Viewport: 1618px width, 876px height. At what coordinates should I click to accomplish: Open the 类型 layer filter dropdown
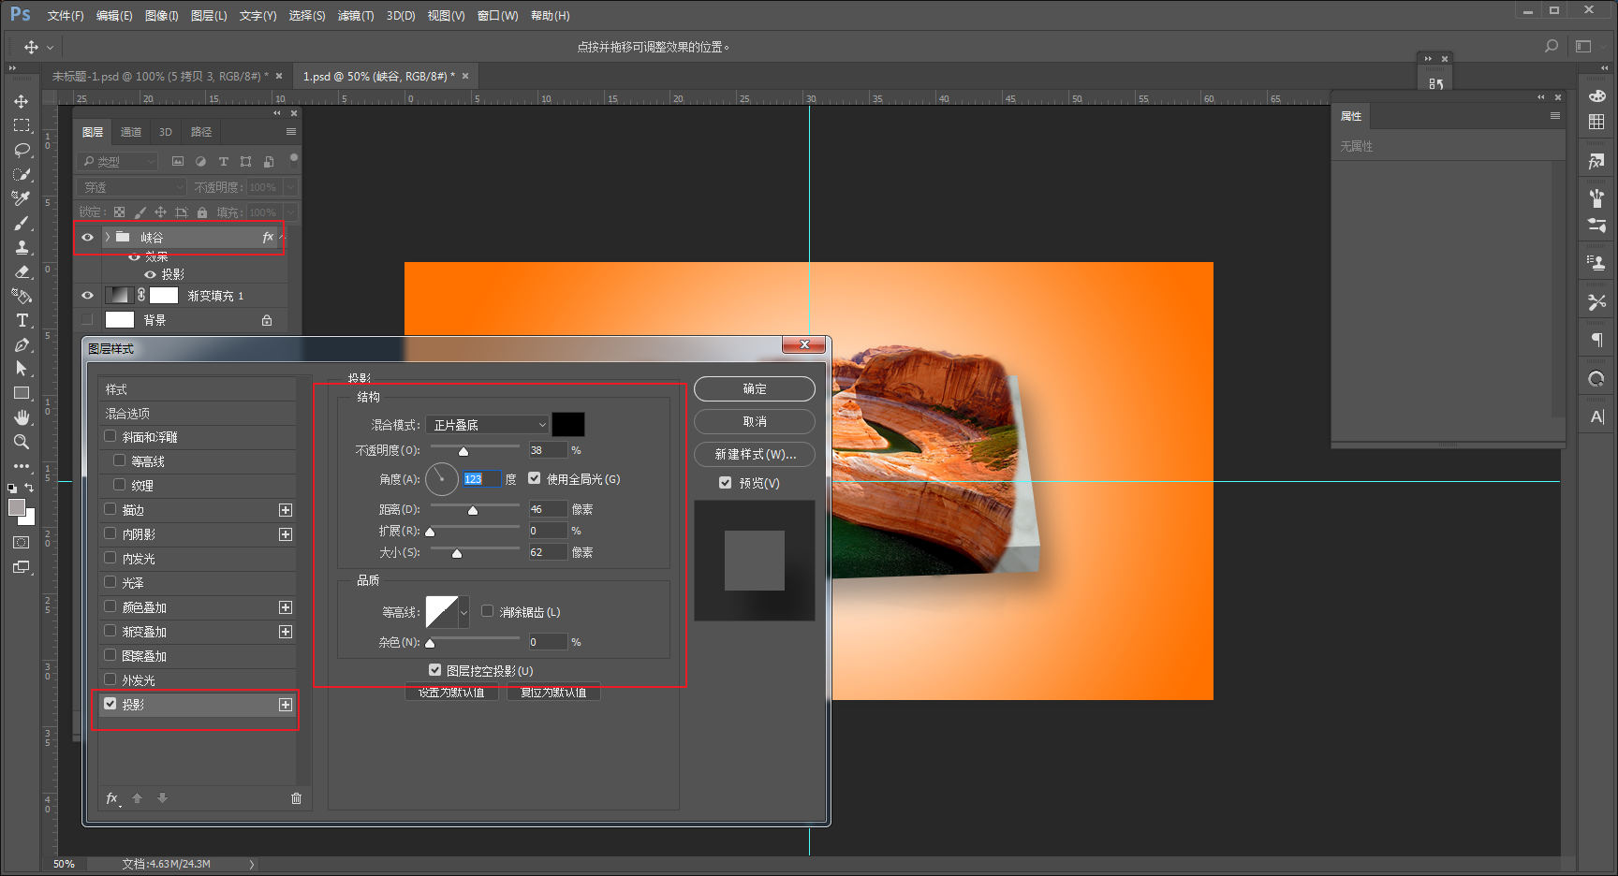(118, 162)
